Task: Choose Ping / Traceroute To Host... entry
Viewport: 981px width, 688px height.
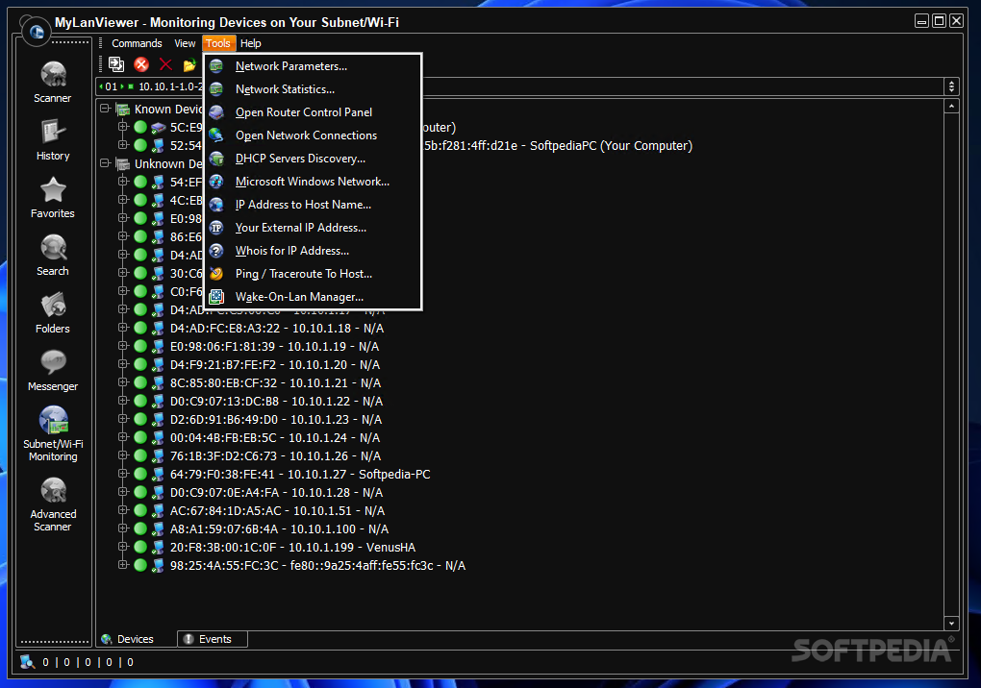Action: point(313,274)
